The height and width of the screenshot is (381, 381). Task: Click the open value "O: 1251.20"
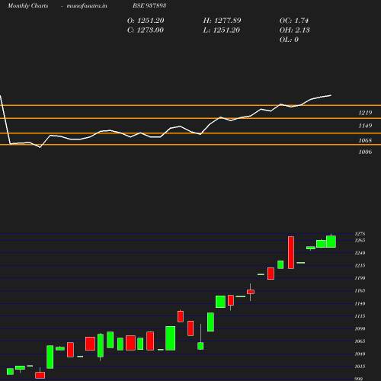[146, 21]
